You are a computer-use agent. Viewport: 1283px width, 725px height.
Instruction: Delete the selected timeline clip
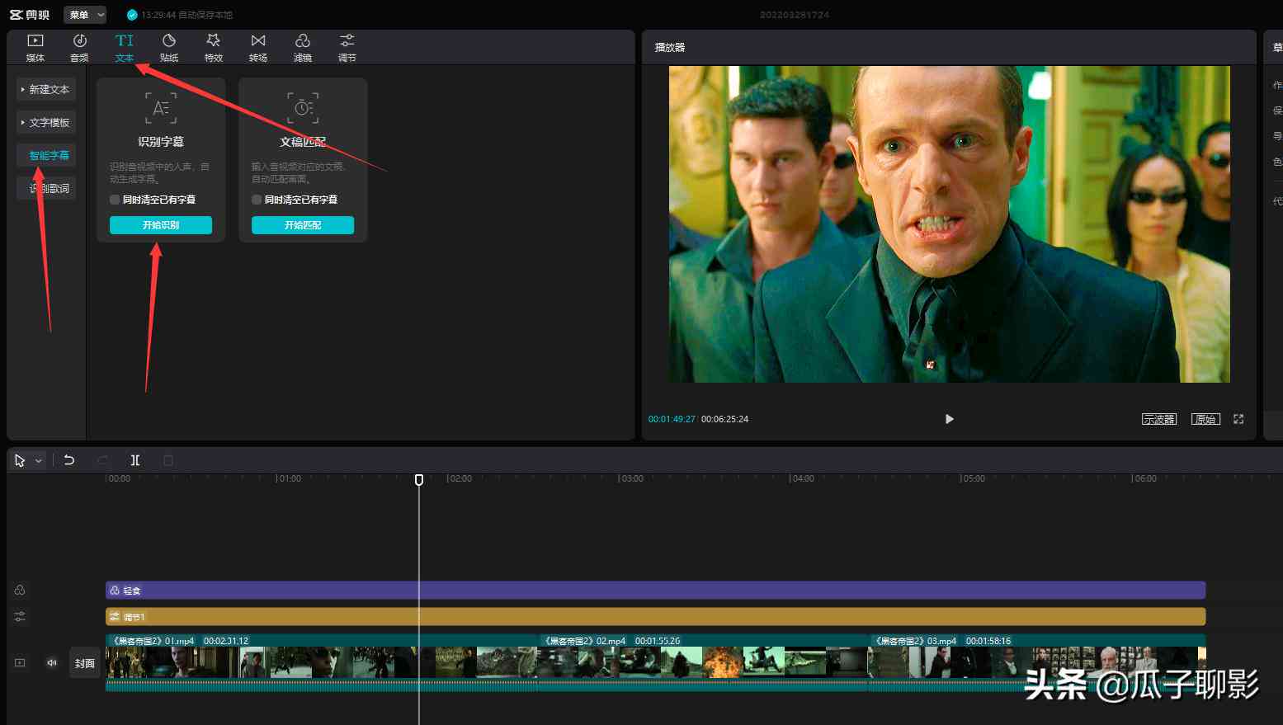tap(168, 460)
